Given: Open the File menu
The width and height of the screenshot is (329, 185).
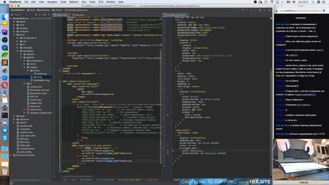Looking at the screenshot, I should [26, 2].
